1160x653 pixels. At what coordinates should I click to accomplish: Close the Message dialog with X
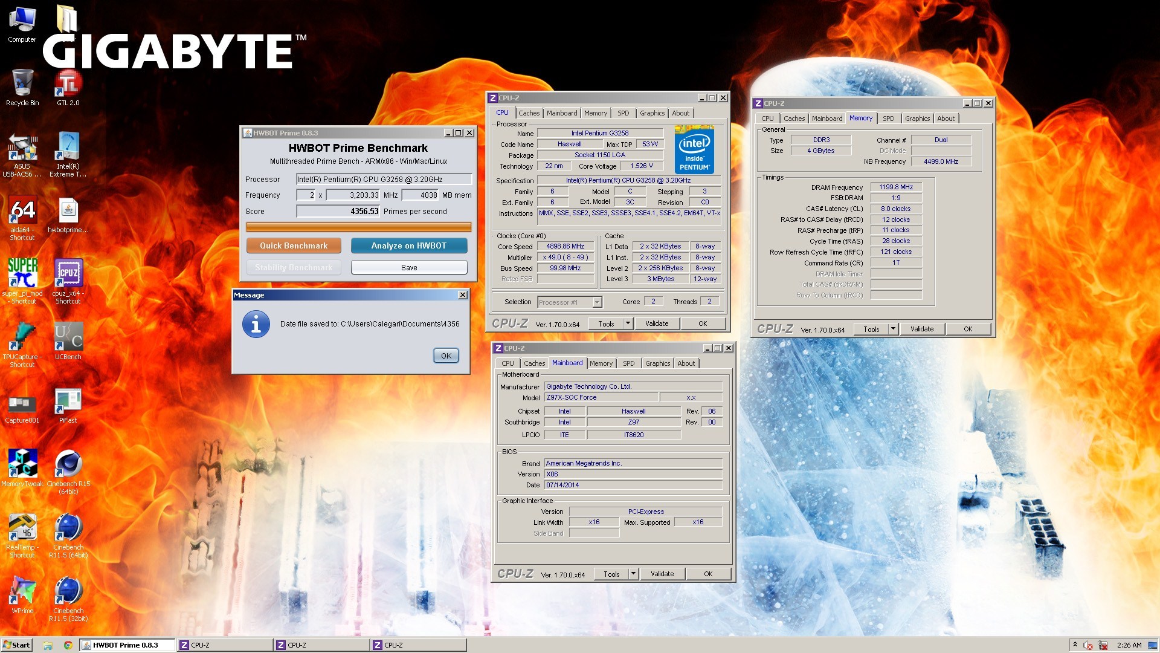pyautogui.click(x=463, y=295)
